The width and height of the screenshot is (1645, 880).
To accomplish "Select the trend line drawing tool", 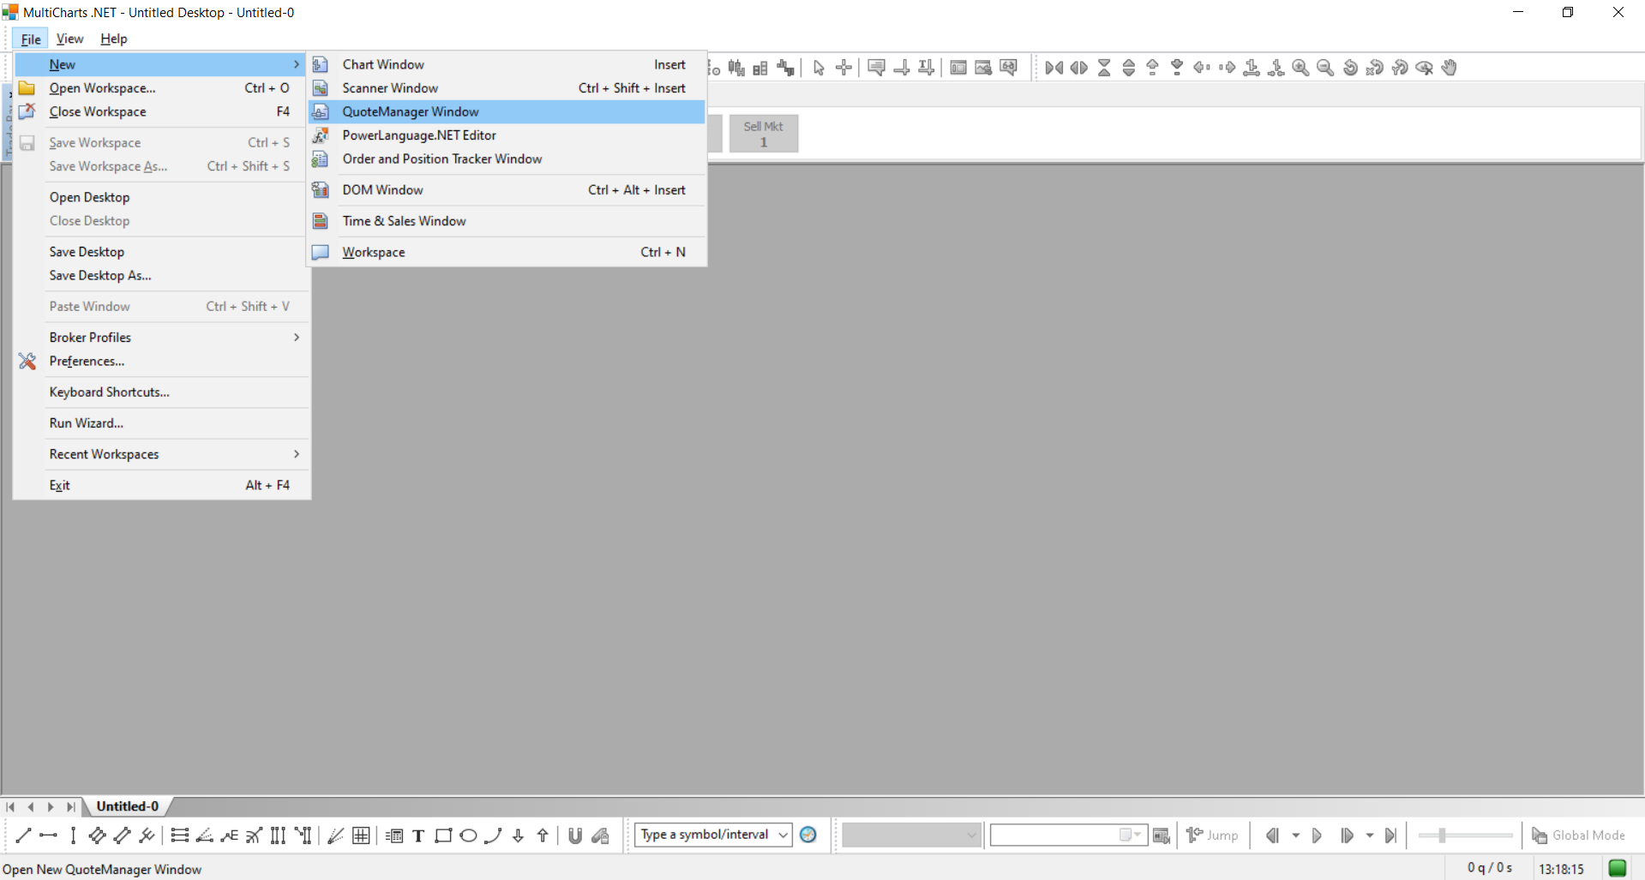I will (23, 835).
